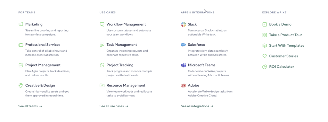Open the Salesforce integration link

click(x=196, y=45)
